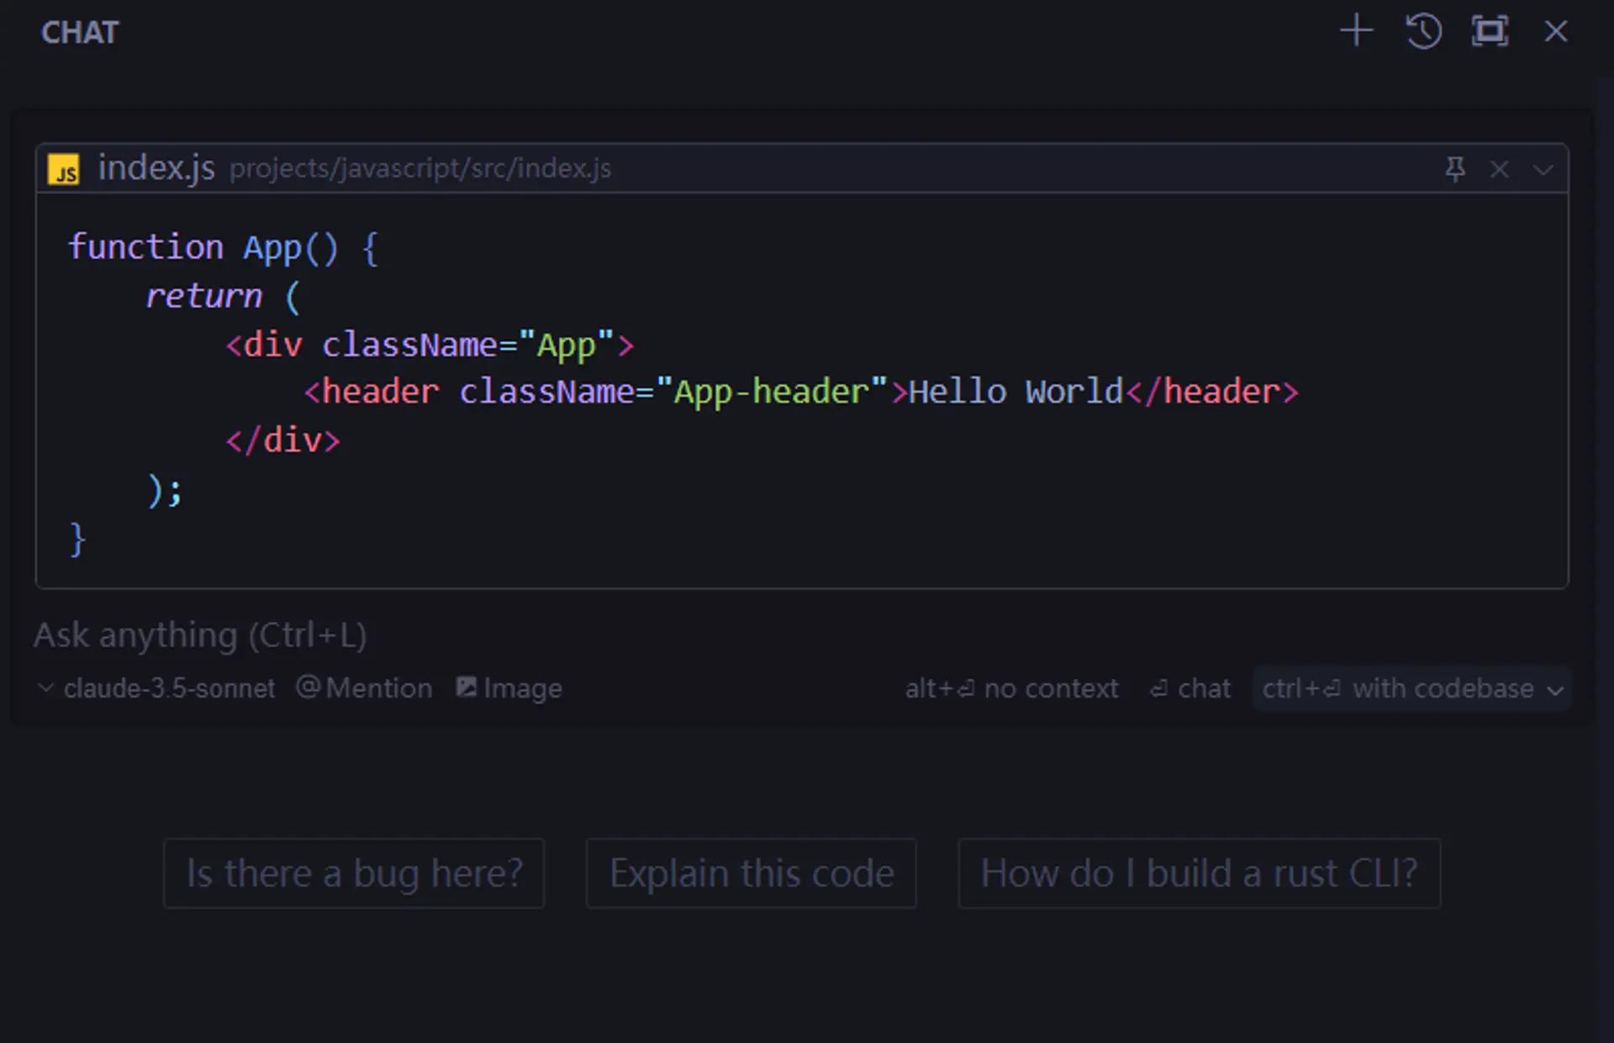Select "How do I build a rust CLI?"
Screen dimensions: 1614x1043
[1199, 873]
